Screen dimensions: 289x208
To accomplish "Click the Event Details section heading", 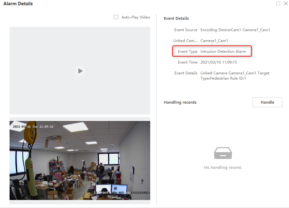I will point(176,19).
